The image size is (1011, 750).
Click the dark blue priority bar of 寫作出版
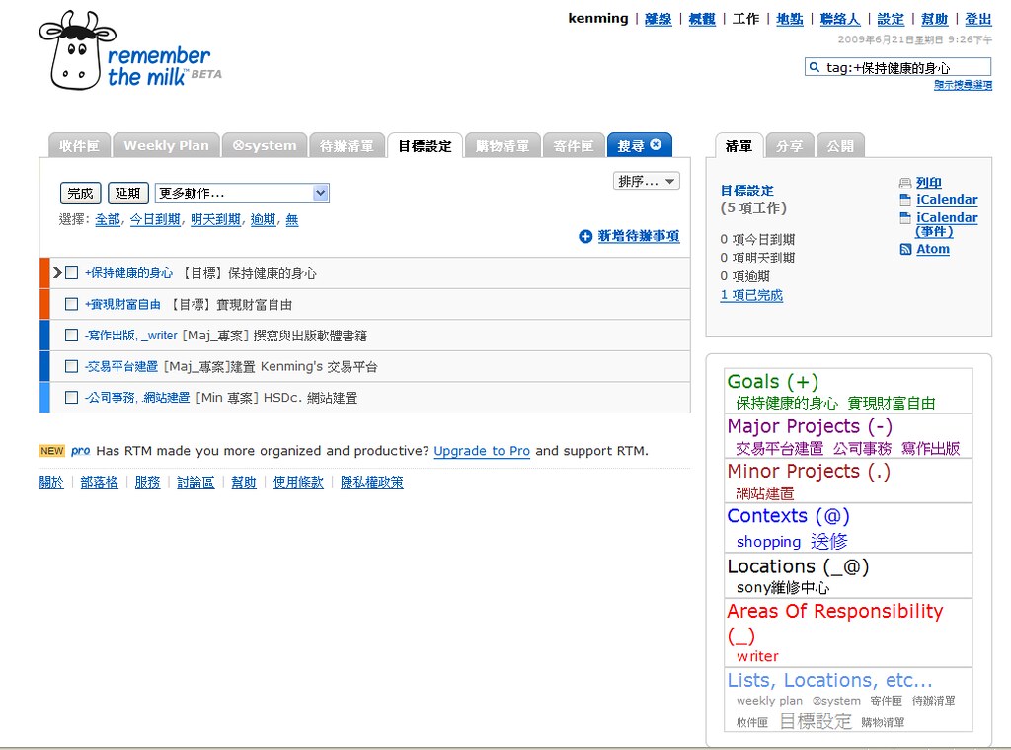44,336
